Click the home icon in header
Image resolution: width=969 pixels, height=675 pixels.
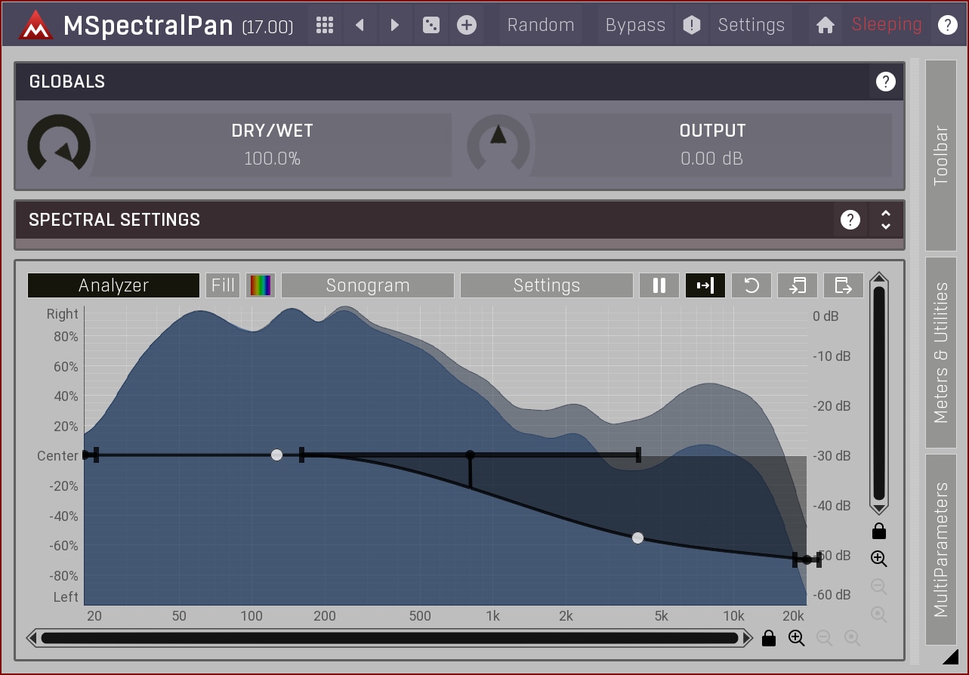[826, 25]
